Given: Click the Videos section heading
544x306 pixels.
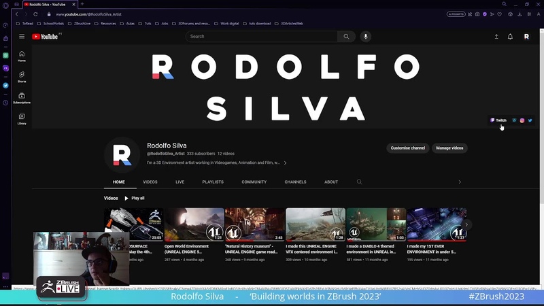Looking at the screenshot, I should click(x=111, y=198).
